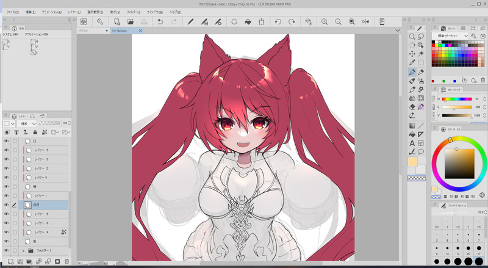This screenshot has width=488, height=268.
Task: Click the hue H slider bar
Action: click(x=457, y=99)
